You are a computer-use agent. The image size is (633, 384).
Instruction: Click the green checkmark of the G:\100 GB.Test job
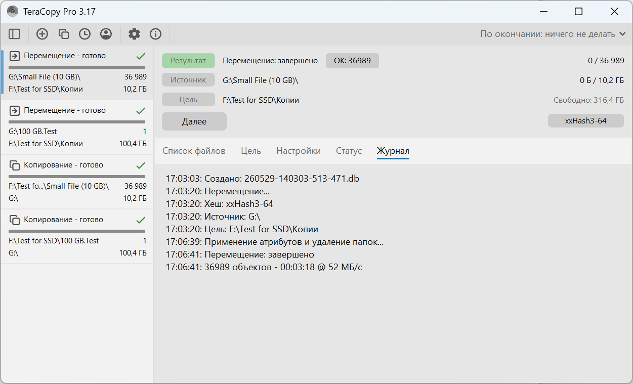pos(141,111)
